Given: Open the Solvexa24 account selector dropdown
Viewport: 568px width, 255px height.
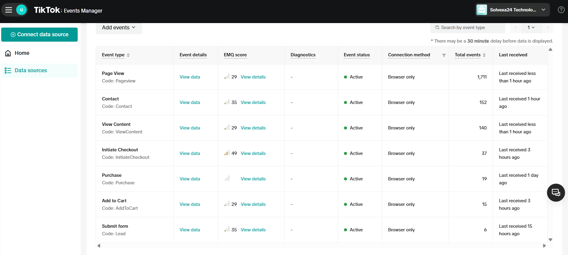Looking at the screenshot, I should [x=513, y=10].
